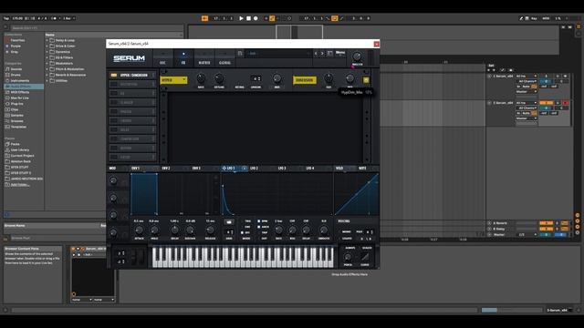The image size is (584, 328).
Task: Click the Hyper Mix knob
Action: coord(276,78)
